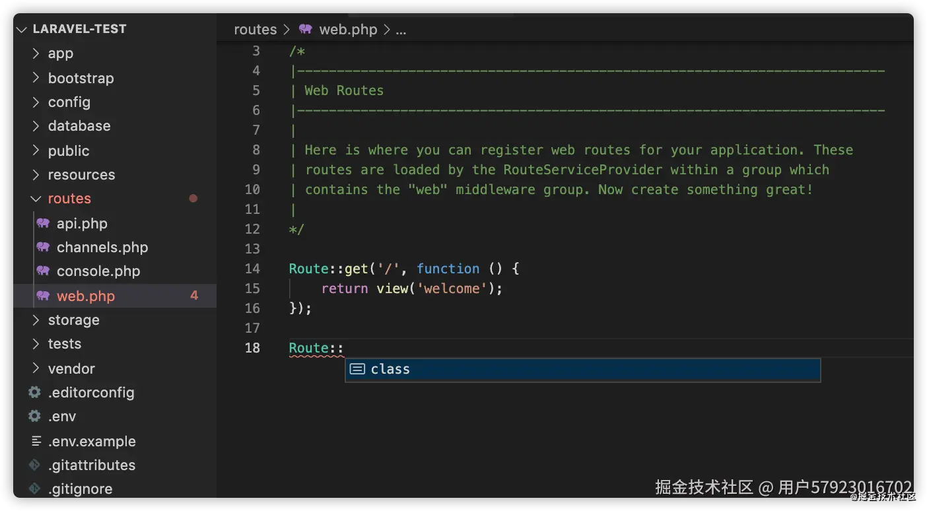Click the gear icon beside .editorconfig
This screenshot has height=511, width=927.
pos(34,392)
